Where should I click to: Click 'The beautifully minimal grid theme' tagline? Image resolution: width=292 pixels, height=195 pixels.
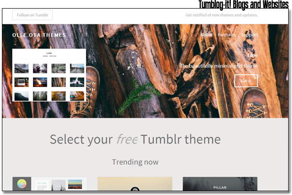[x=219, y=66]
